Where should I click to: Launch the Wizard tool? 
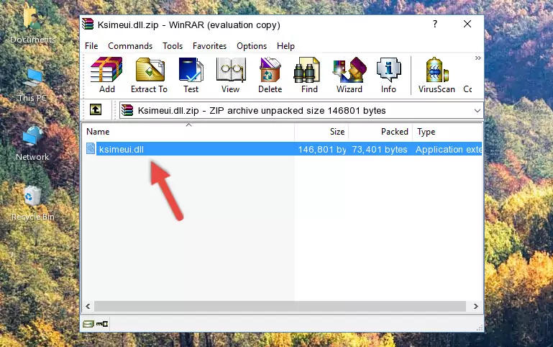point(349,75)
